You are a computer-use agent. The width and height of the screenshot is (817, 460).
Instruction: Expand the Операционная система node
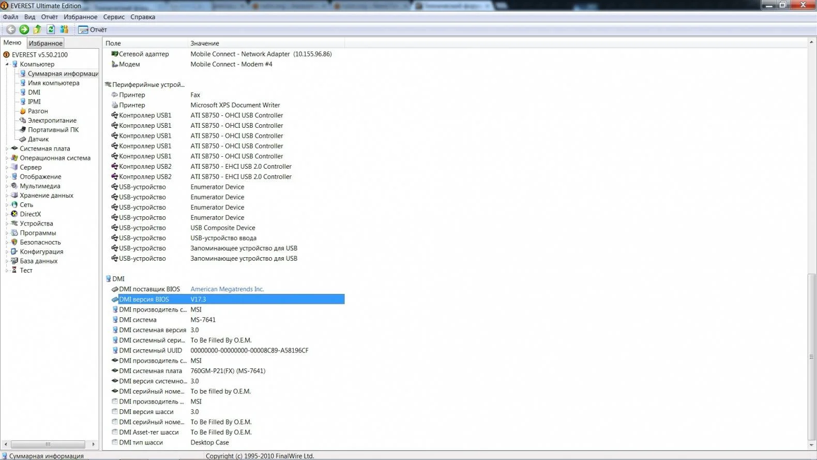click(7, 158)
